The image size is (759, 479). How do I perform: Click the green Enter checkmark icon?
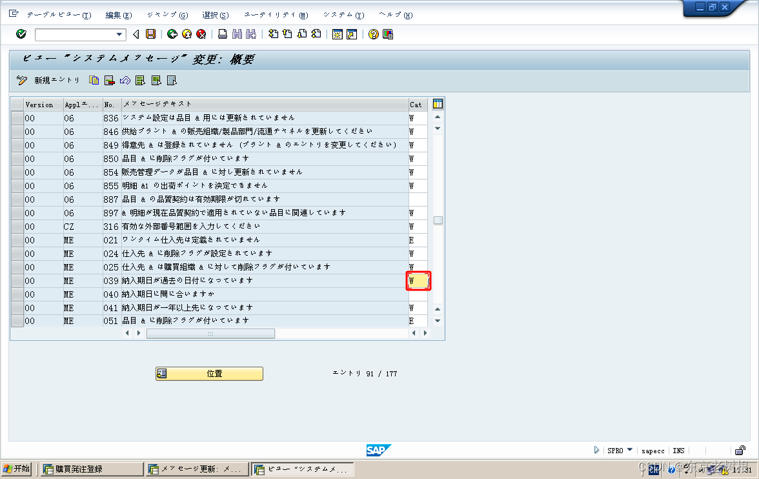[x=20, y=34]
